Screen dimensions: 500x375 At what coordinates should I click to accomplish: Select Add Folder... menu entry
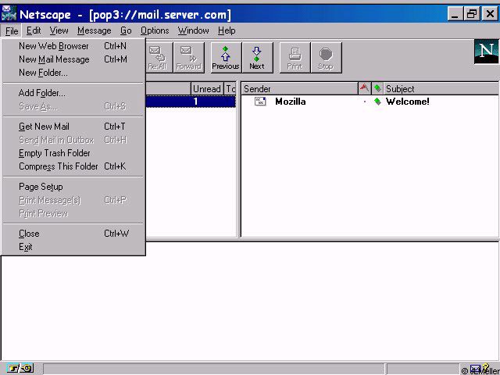tap(73, 93)
